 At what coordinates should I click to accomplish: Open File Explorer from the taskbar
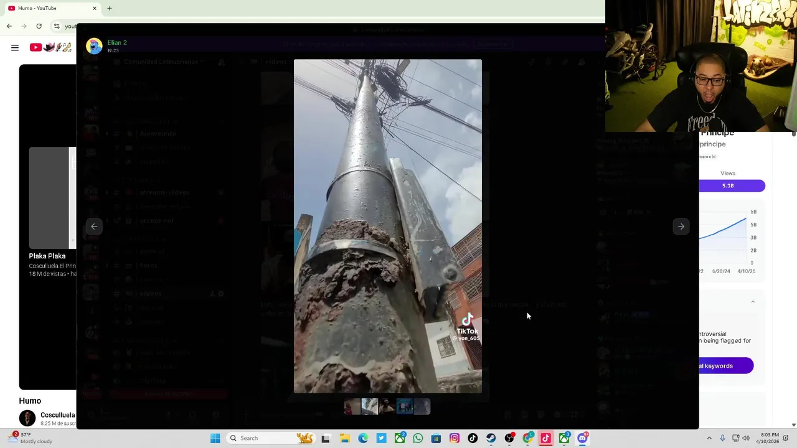[x=344, y=438]
